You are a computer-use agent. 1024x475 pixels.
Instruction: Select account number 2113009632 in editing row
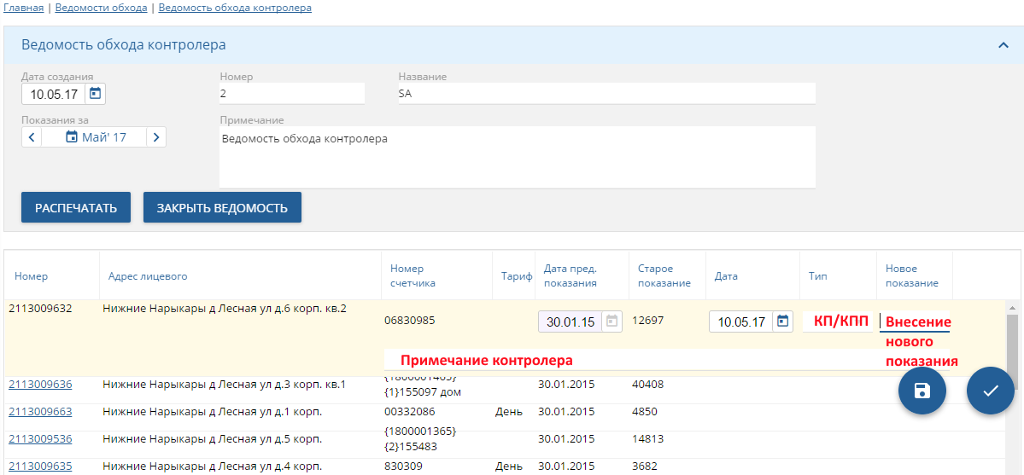click(x=40, y=308)
